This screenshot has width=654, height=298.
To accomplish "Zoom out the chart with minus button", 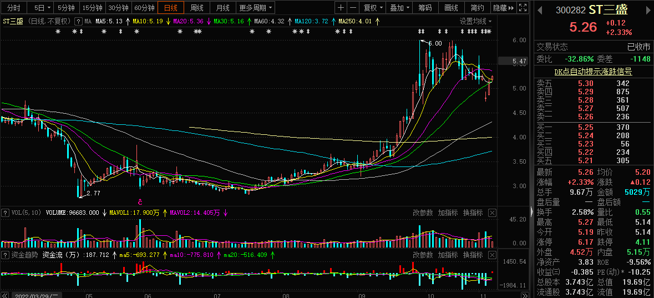I will tap(353, 8).
